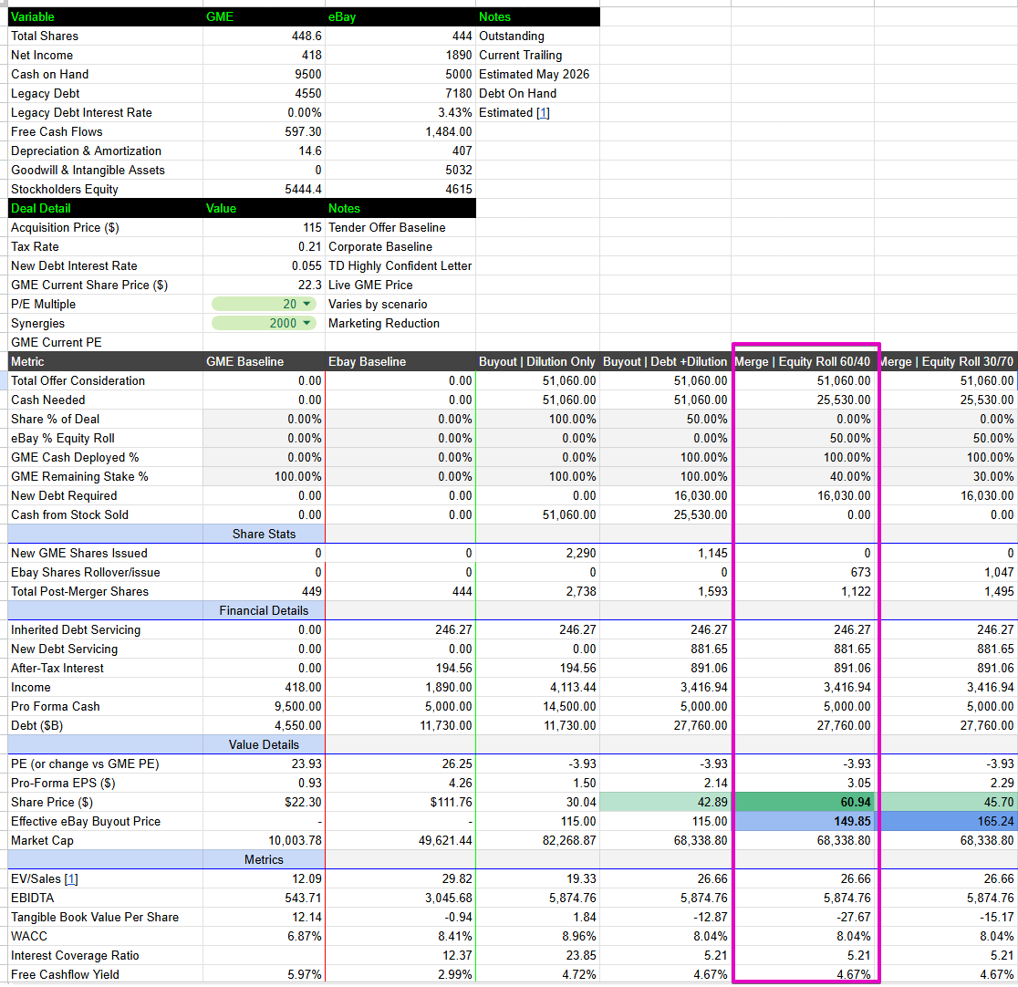Click the Metrics section header
The image size is (1018, 987).
click(264, 859)
